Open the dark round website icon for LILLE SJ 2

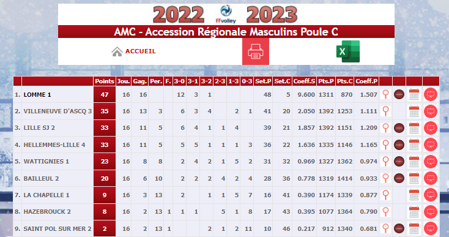[399, 128]
